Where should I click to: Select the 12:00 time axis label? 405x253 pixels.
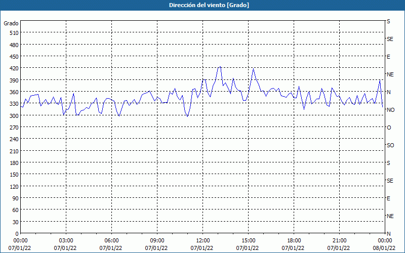[203, 241]
